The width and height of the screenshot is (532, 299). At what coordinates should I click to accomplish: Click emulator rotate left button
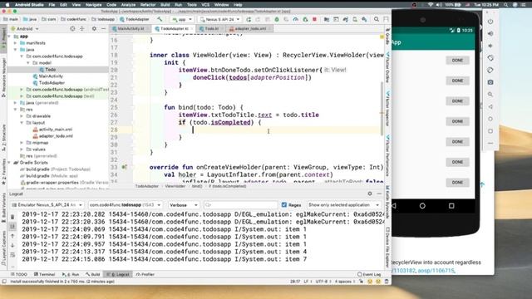[490, 58]
